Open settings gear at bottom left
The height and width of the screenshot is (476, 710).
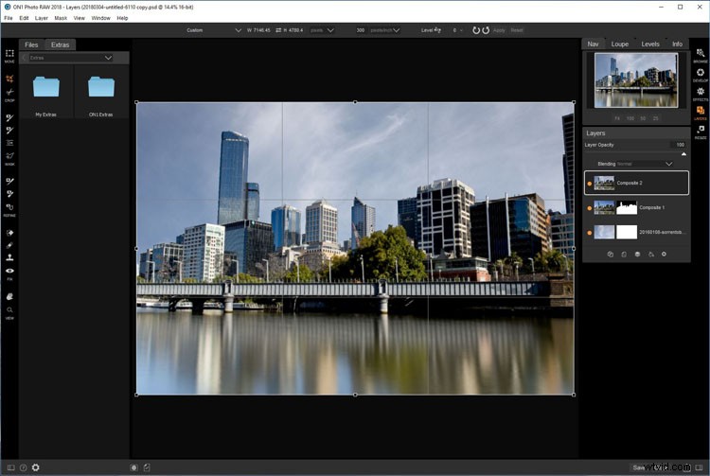36,467
